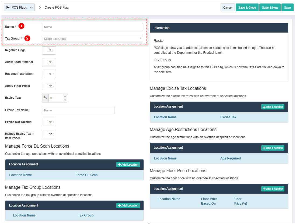
Task: Expand the POS Flags dropdown menu
Action: point(19,7)
